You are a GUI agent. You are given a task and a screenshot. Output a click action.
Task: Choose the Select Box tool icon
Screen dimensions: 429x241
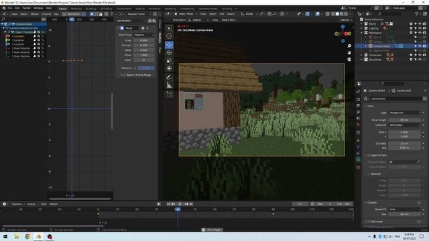(x=169, y=28)
